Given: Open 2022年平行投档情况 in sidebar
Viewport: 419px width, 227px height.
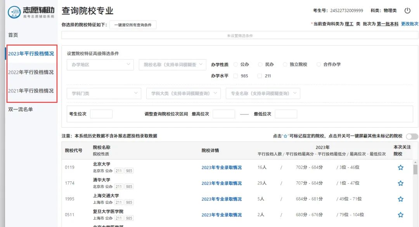Looking at the screenshot, I should 31,72.
